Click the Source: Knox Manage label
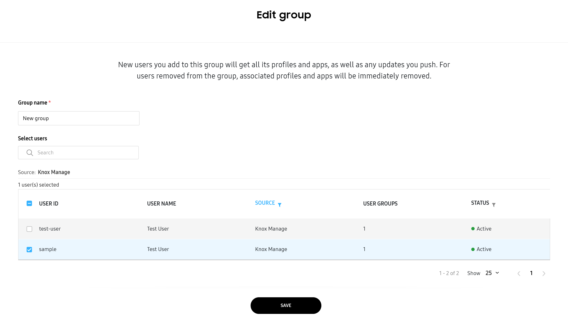 (x=44, y=172)
